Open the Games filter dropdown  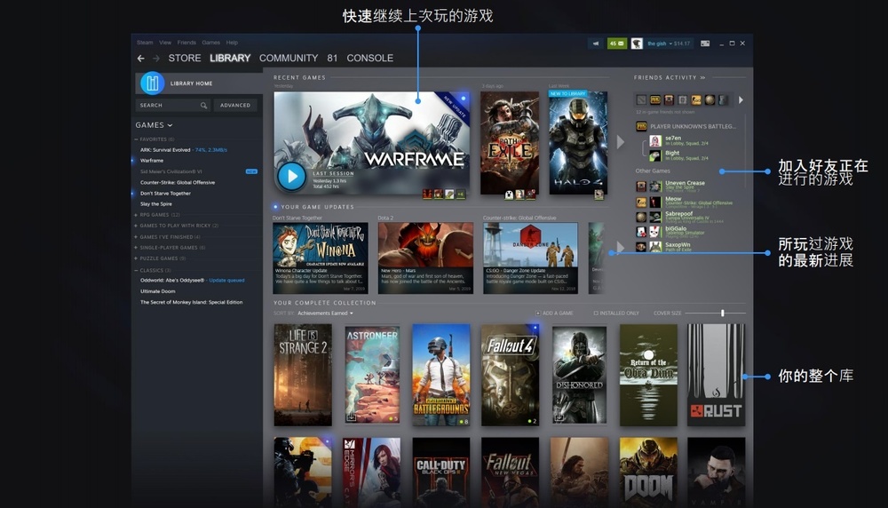[x=154, y=125]
